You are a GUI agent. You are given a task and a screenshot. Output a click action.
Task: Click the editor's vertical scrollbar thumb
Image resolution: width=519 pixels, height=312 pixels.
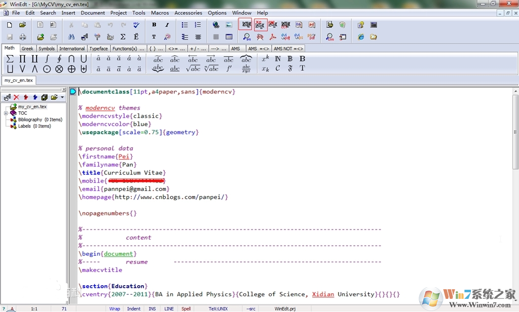(515, 131)
